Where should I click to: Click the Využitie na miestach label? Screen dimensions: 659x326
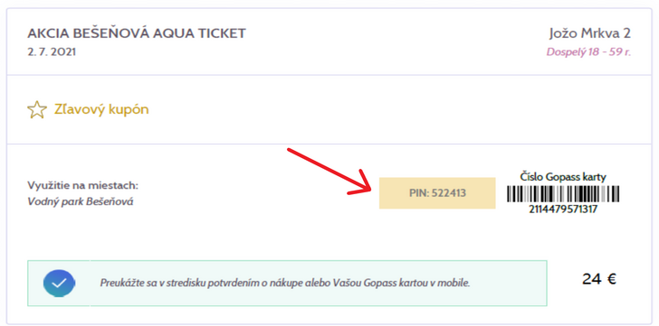tap(82, 186)
